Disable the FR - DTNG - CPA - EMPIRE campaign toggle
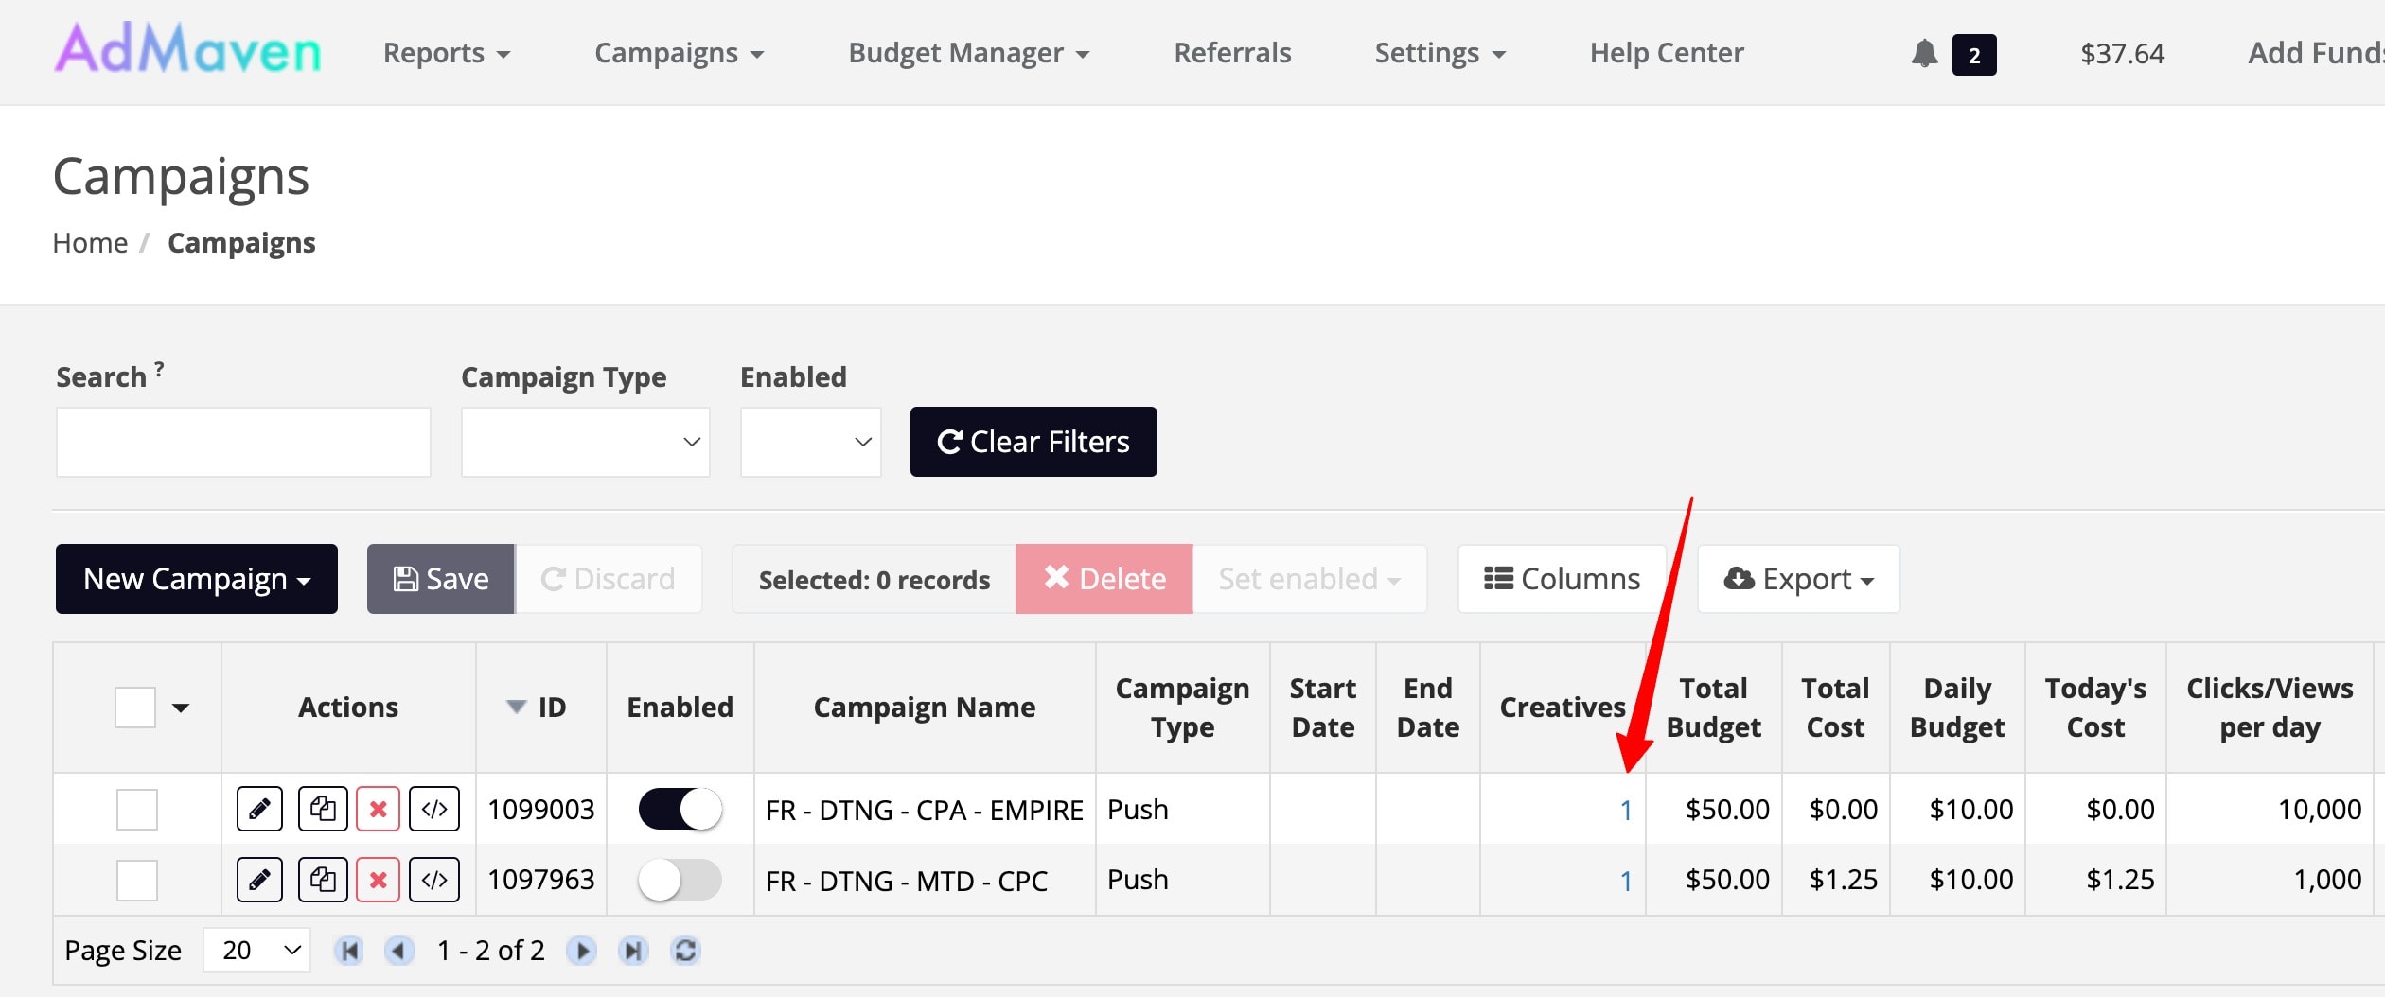This screenshot has width=2385, height=997. tap(680, 809)
